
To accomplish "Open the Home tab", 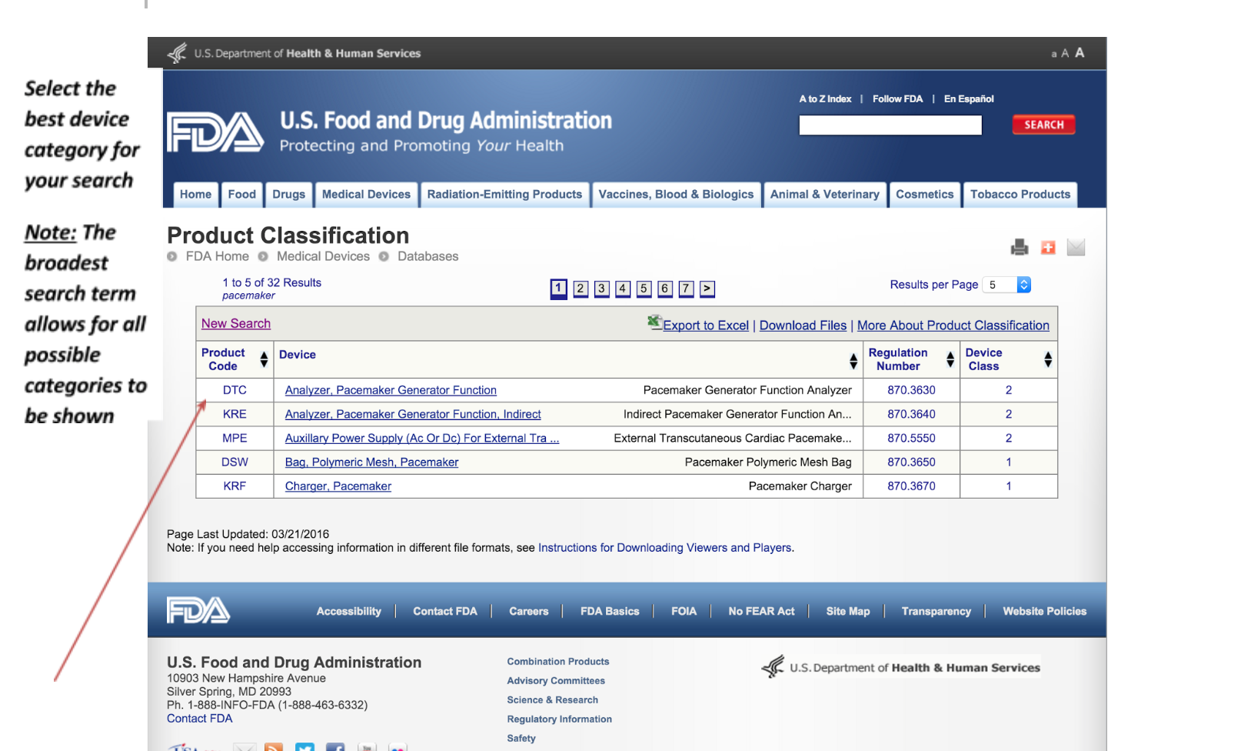I will (195, 195).
